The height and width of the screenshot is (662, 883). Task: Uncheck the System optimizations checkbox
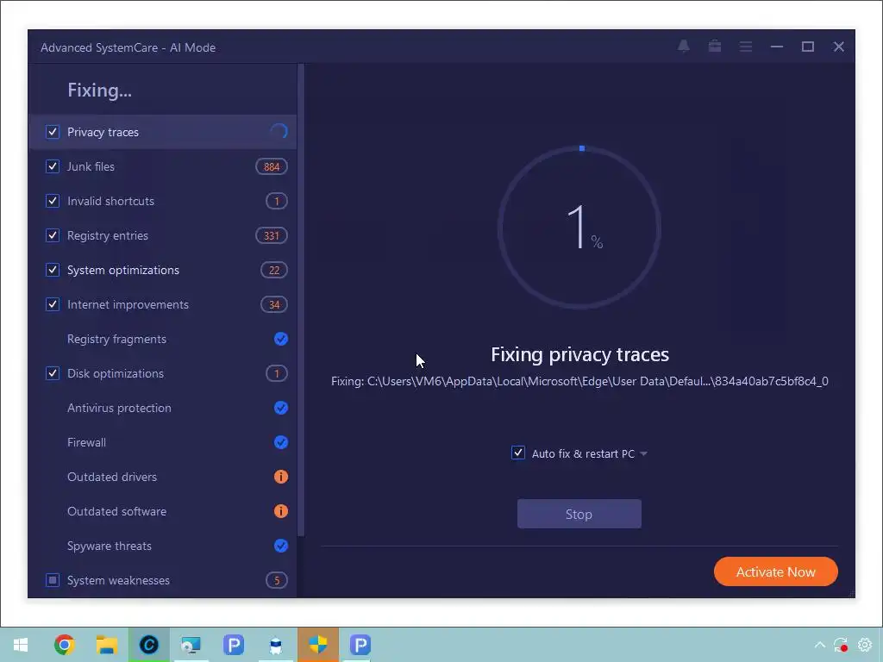point(53,270)
